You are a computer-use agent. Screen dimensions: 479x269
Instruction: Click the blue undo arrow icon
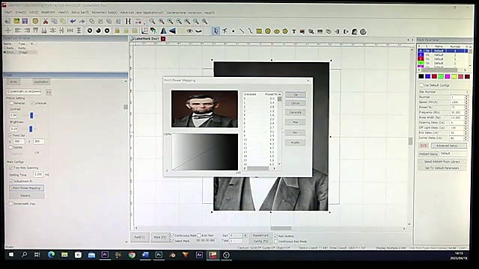pyautogui.click(x=73, y=21)
